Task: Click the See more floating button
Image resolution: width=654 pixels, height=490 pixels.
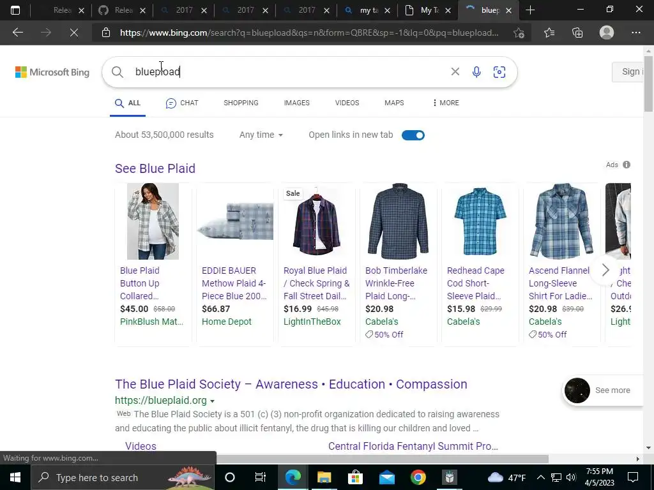Action: click(x=603, y=390)
